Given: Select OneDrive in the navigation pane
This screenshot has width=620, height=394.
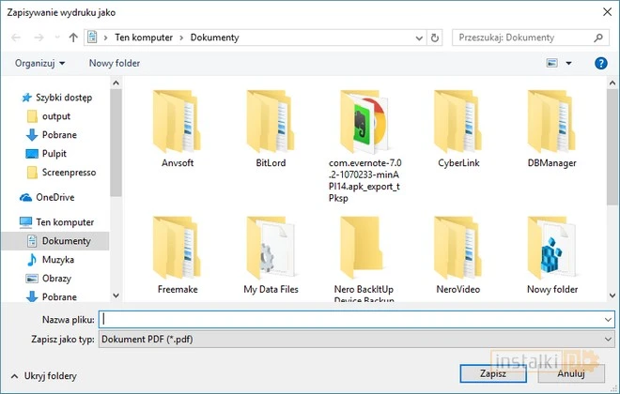Looking at the screenshot, I should (54, 197).
